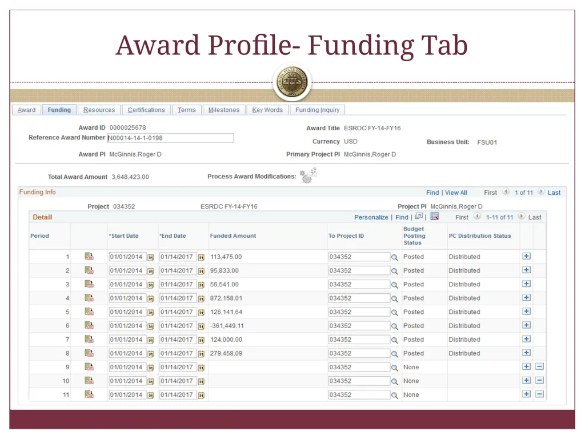
Task: Select funded amount 872,158.01
Action: coord(226,298)
